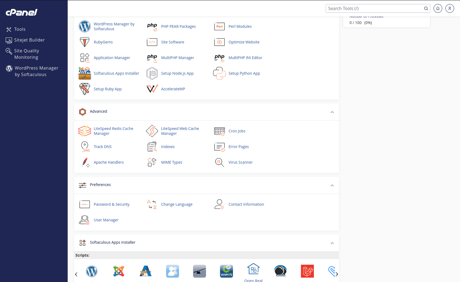The image size is (460, 282).
Task: Open Password & Security settings
Action: [x=111, y=204]
